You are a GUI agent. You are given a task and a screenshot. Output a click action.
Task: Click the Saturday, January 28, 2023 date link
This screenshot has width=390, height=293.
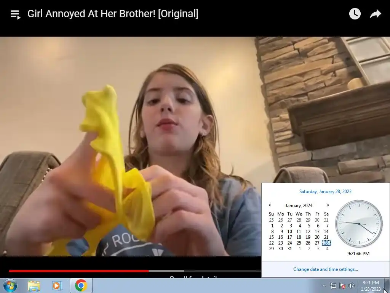coord(325,192)
